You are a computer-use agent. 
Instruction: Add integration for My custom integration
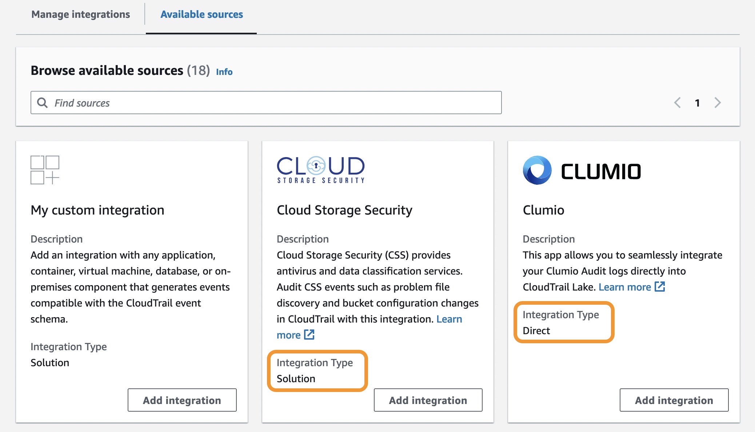pos(182,400)
